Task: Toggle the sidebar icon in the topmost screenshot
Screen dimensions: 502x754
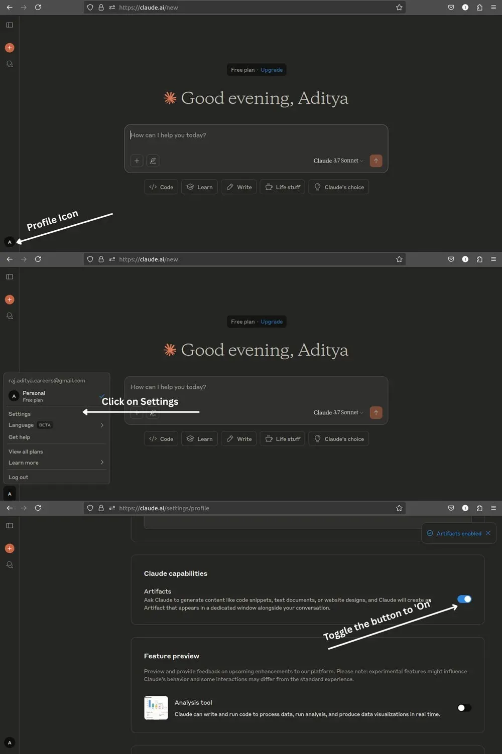Action: point(10,25)
